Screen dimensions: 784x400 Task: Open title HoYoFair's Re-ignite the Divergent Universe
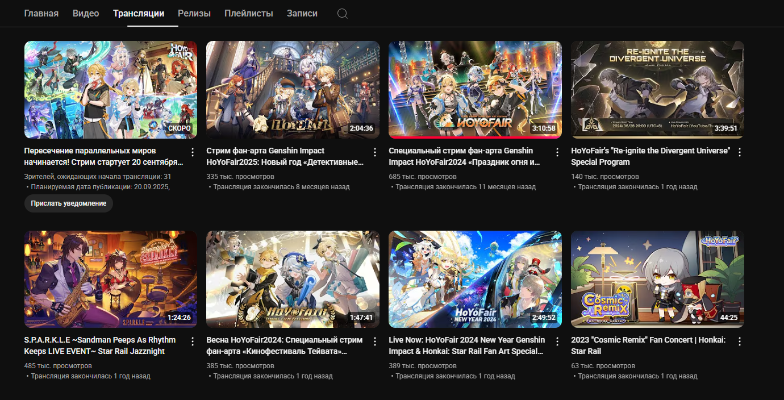pyautogui.click(x=650, y=156)
